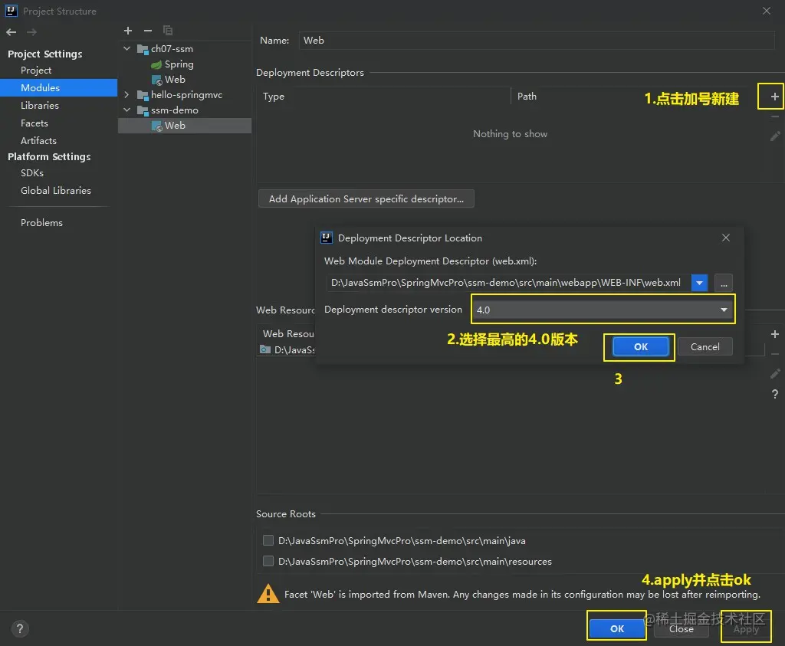Click the D:\JavaS web resource folder entry
Screen dimensions: 785x646
coord(287,349)
